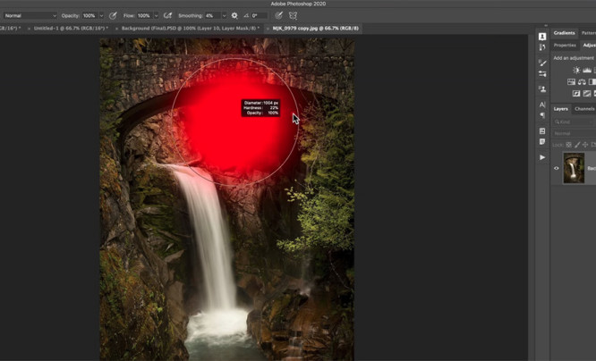Close the Background (Final).PSD tab

click(x=116, y=29)
